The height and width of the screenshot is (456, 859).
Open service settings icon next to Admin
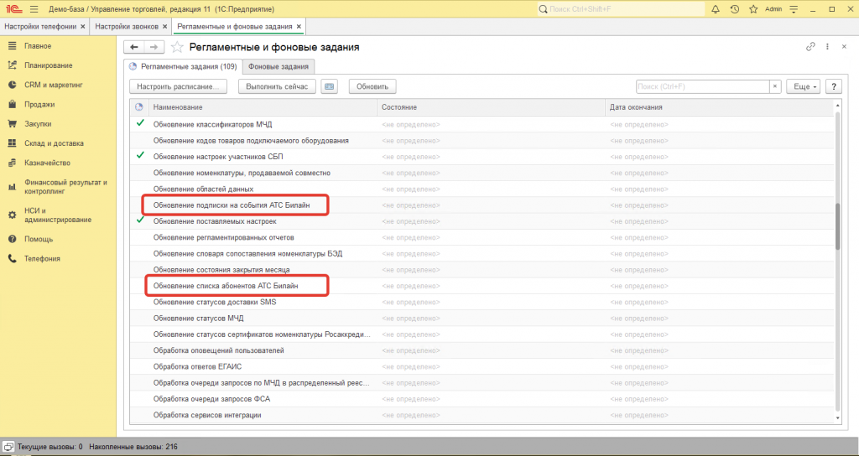794,9
